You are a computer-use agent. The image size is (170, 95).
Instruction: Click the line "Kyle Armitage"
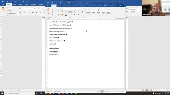pos(54,38)
